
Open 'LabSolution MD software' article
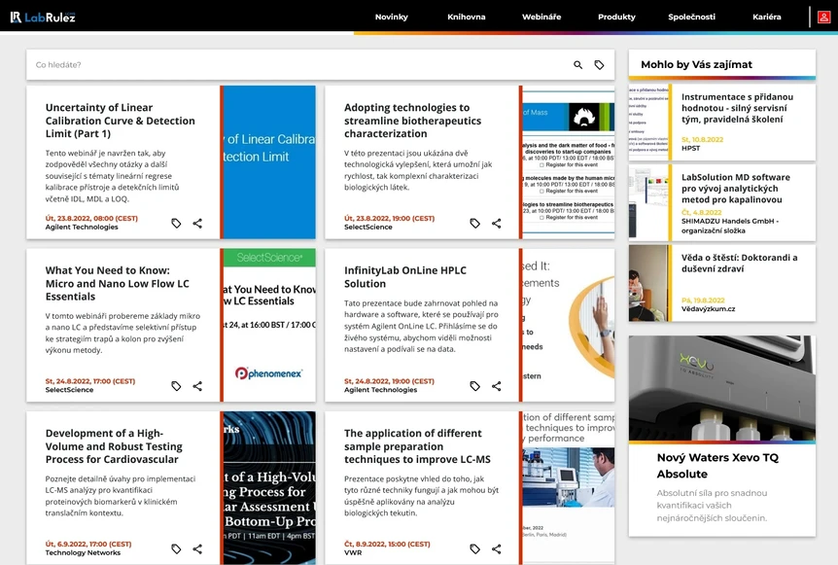[735, 188]
